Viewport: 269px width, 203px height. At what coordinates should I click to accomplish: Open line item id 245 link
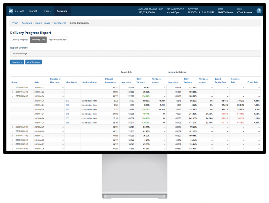tap(68, 114)
